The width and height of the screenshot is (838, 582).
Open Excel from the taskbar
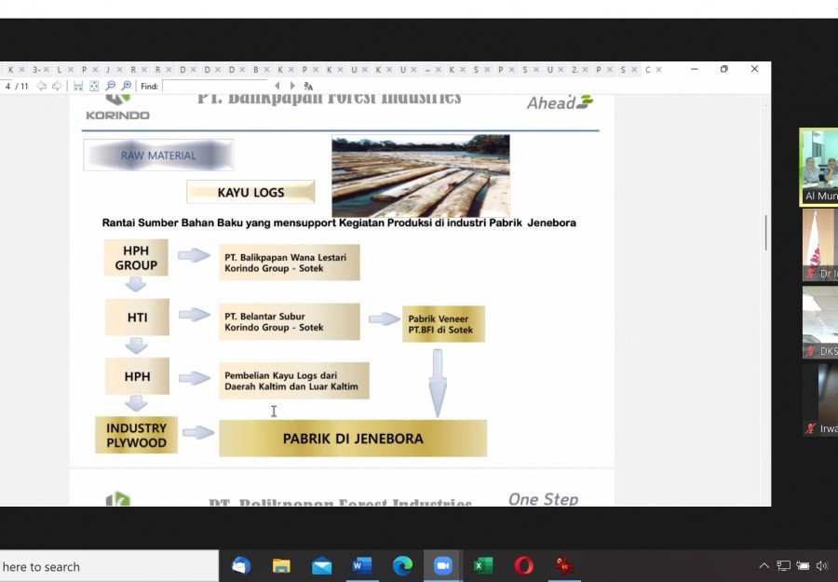[482, 565]
